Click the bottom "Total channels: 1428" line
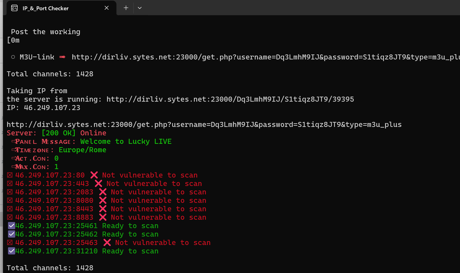460x273 pixels. coord(50,268)
